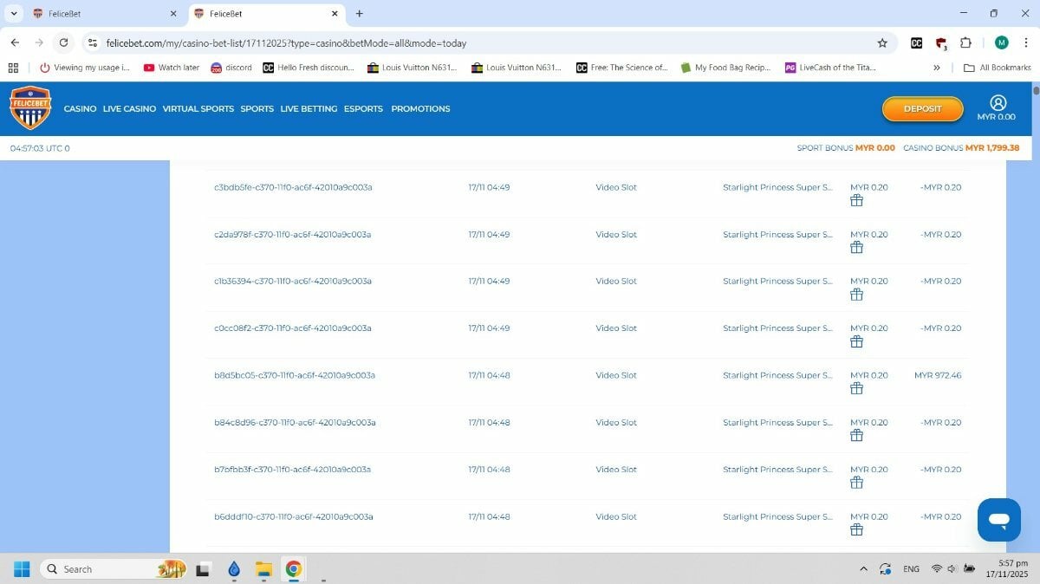Reload the page with the refresh icon

[63, 42]
